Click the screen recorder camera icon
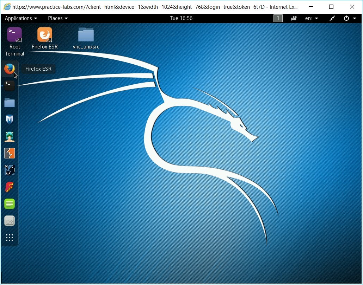Image resolution: width=363 pixels, height=285 pixels. 294,18
